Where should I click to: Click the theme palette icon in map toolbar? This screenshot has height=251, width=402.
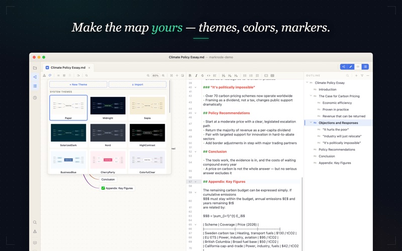point(50,76)
